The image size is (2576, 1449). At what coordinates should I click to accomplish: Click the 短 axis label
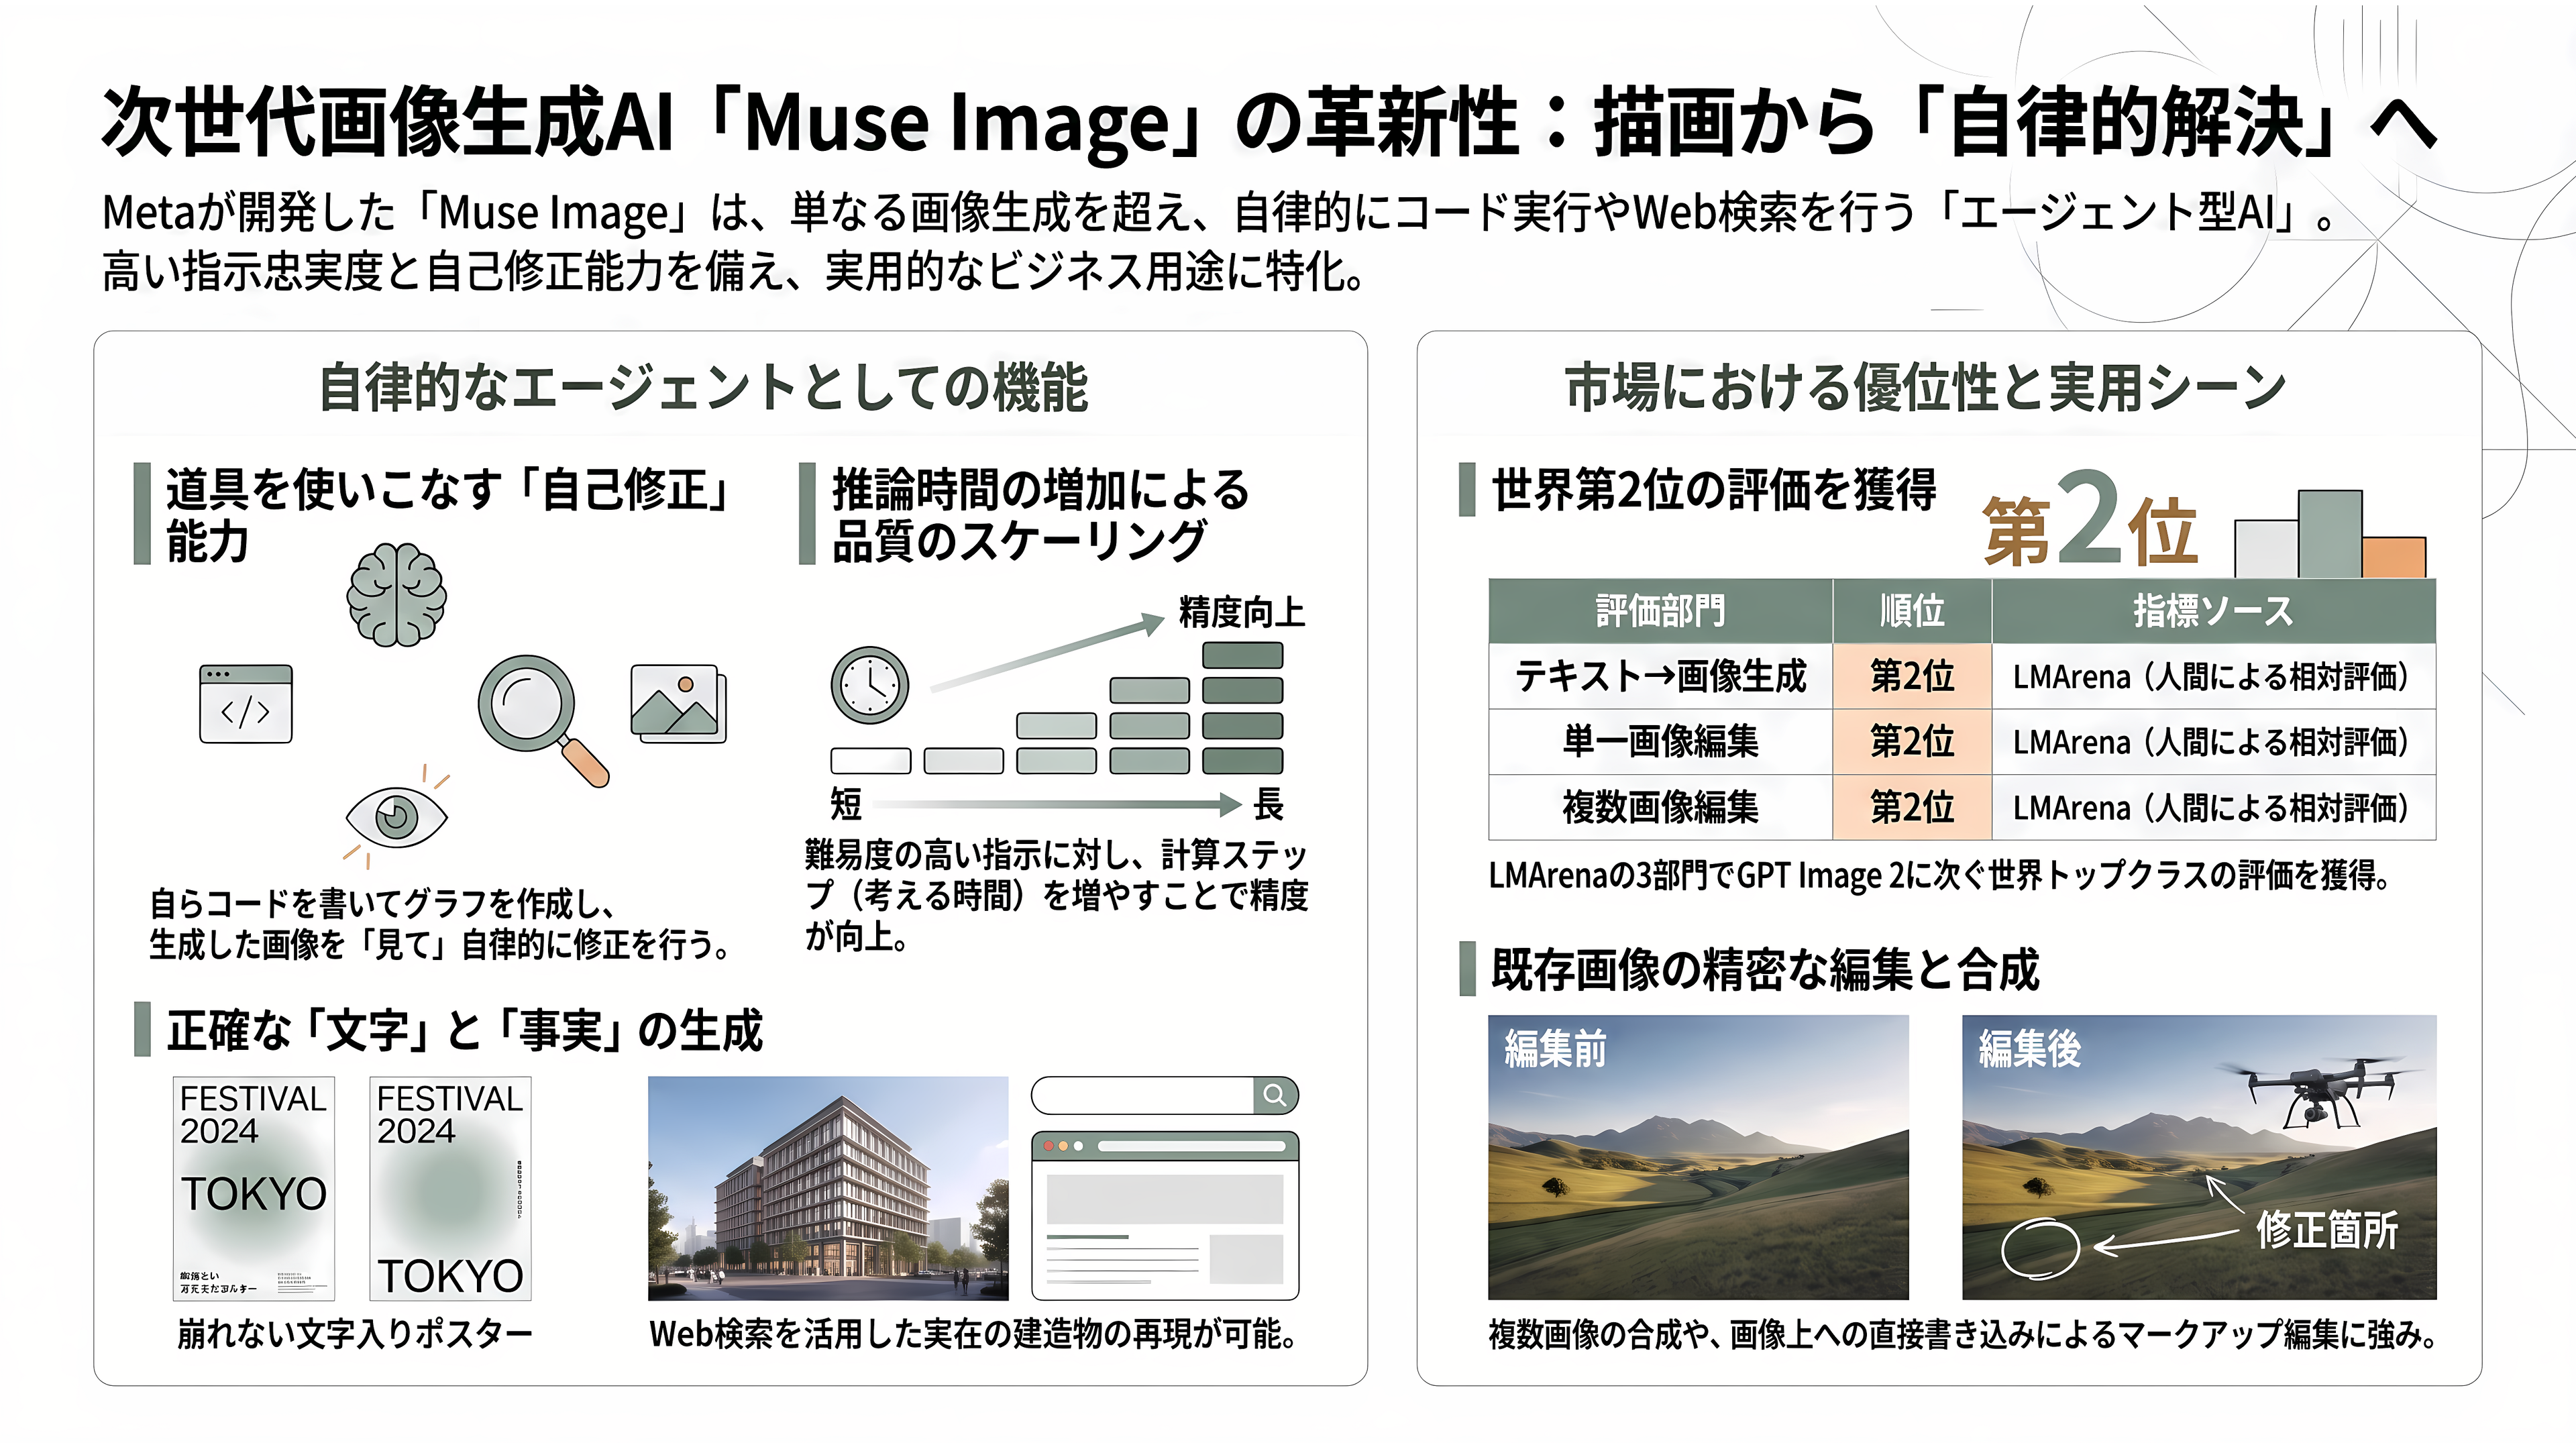click(846, 804)
